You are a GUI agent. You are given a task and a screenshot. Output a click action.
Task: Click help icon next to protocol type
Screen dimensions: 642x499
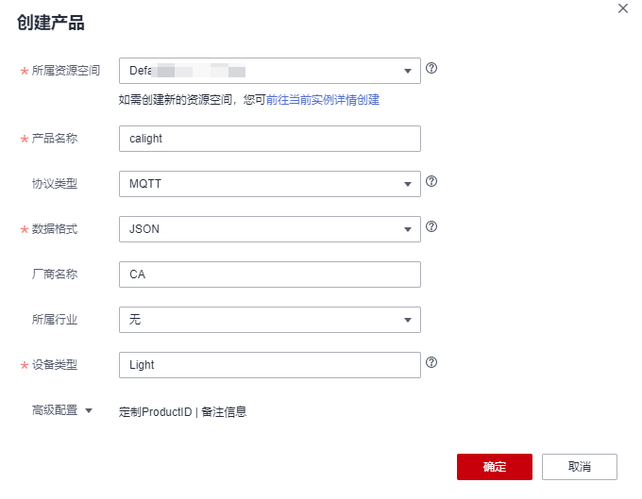click(x=431, y=181)
